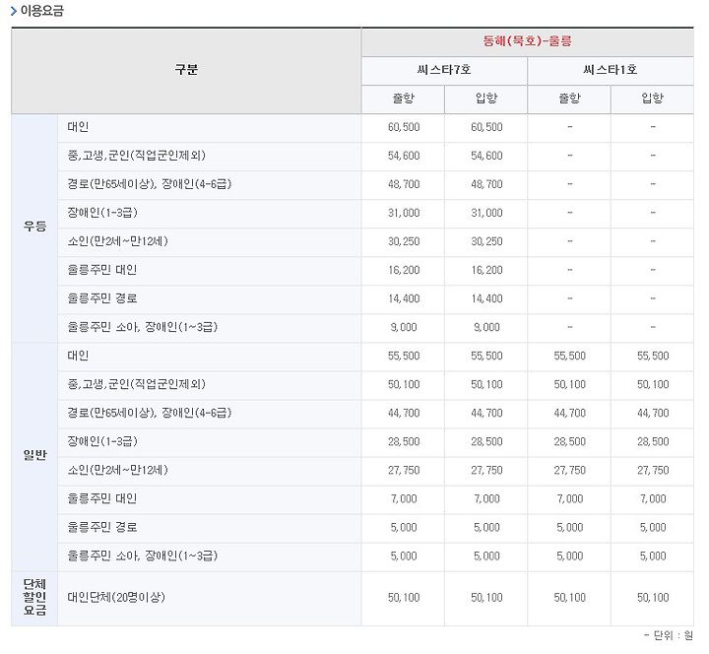Click the 단체 할인 요금 section label

click(x=34, y=597)
